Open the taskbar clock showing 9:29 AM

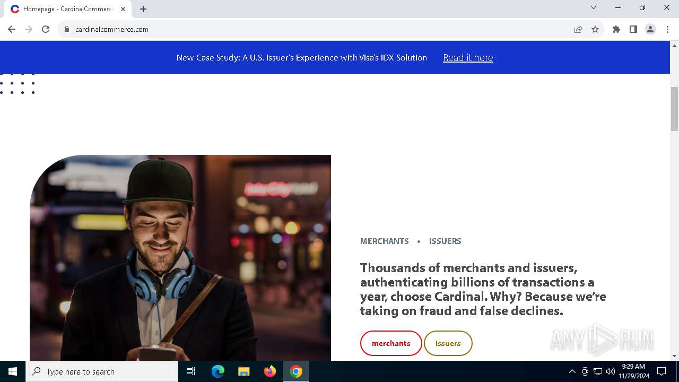pos(633,371)
